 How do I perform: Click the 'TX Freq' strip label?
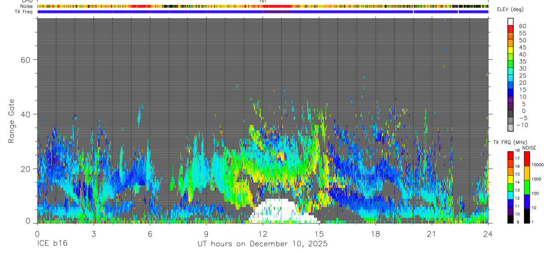[x=24, y=11]
